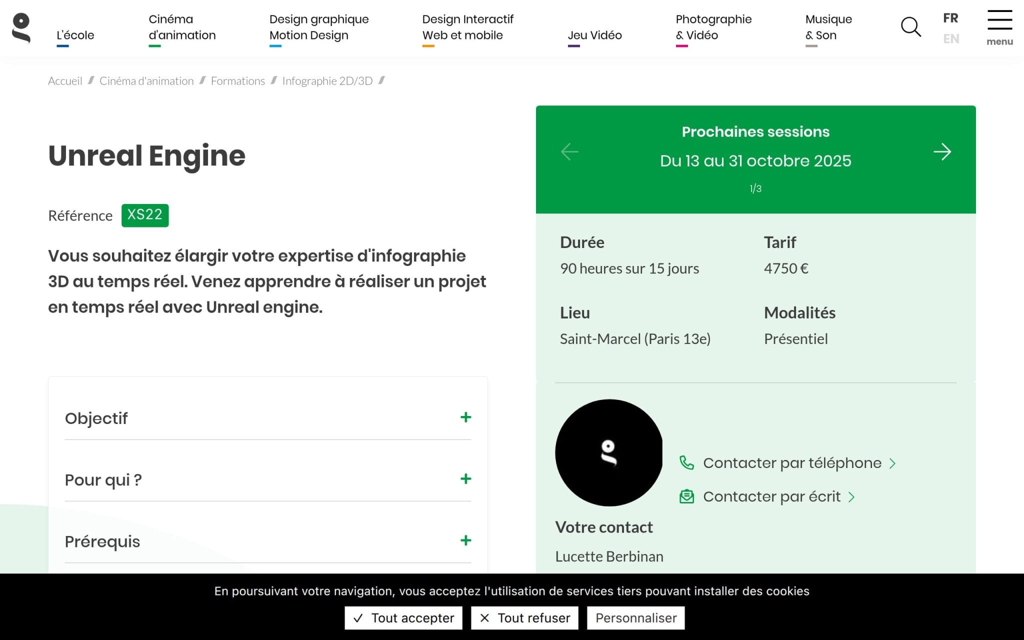The height and width of the screenshot is (640, 1024).
Task: Expand the Pour qui ? plus icon
Action: [x=465, y=479]
